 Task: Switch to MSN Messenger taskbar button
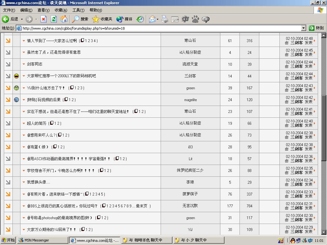click(x=43, y=240)
